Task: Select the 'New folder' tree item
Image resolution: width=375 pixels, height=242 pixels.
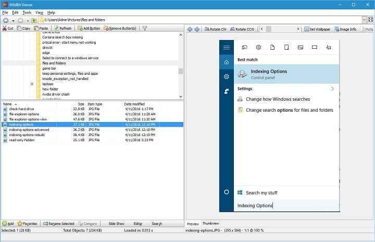Action: click(x=50, y=89)
